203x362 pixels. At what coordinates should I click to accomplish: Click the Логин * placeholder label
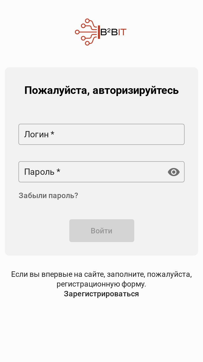(x=39, y=134)
